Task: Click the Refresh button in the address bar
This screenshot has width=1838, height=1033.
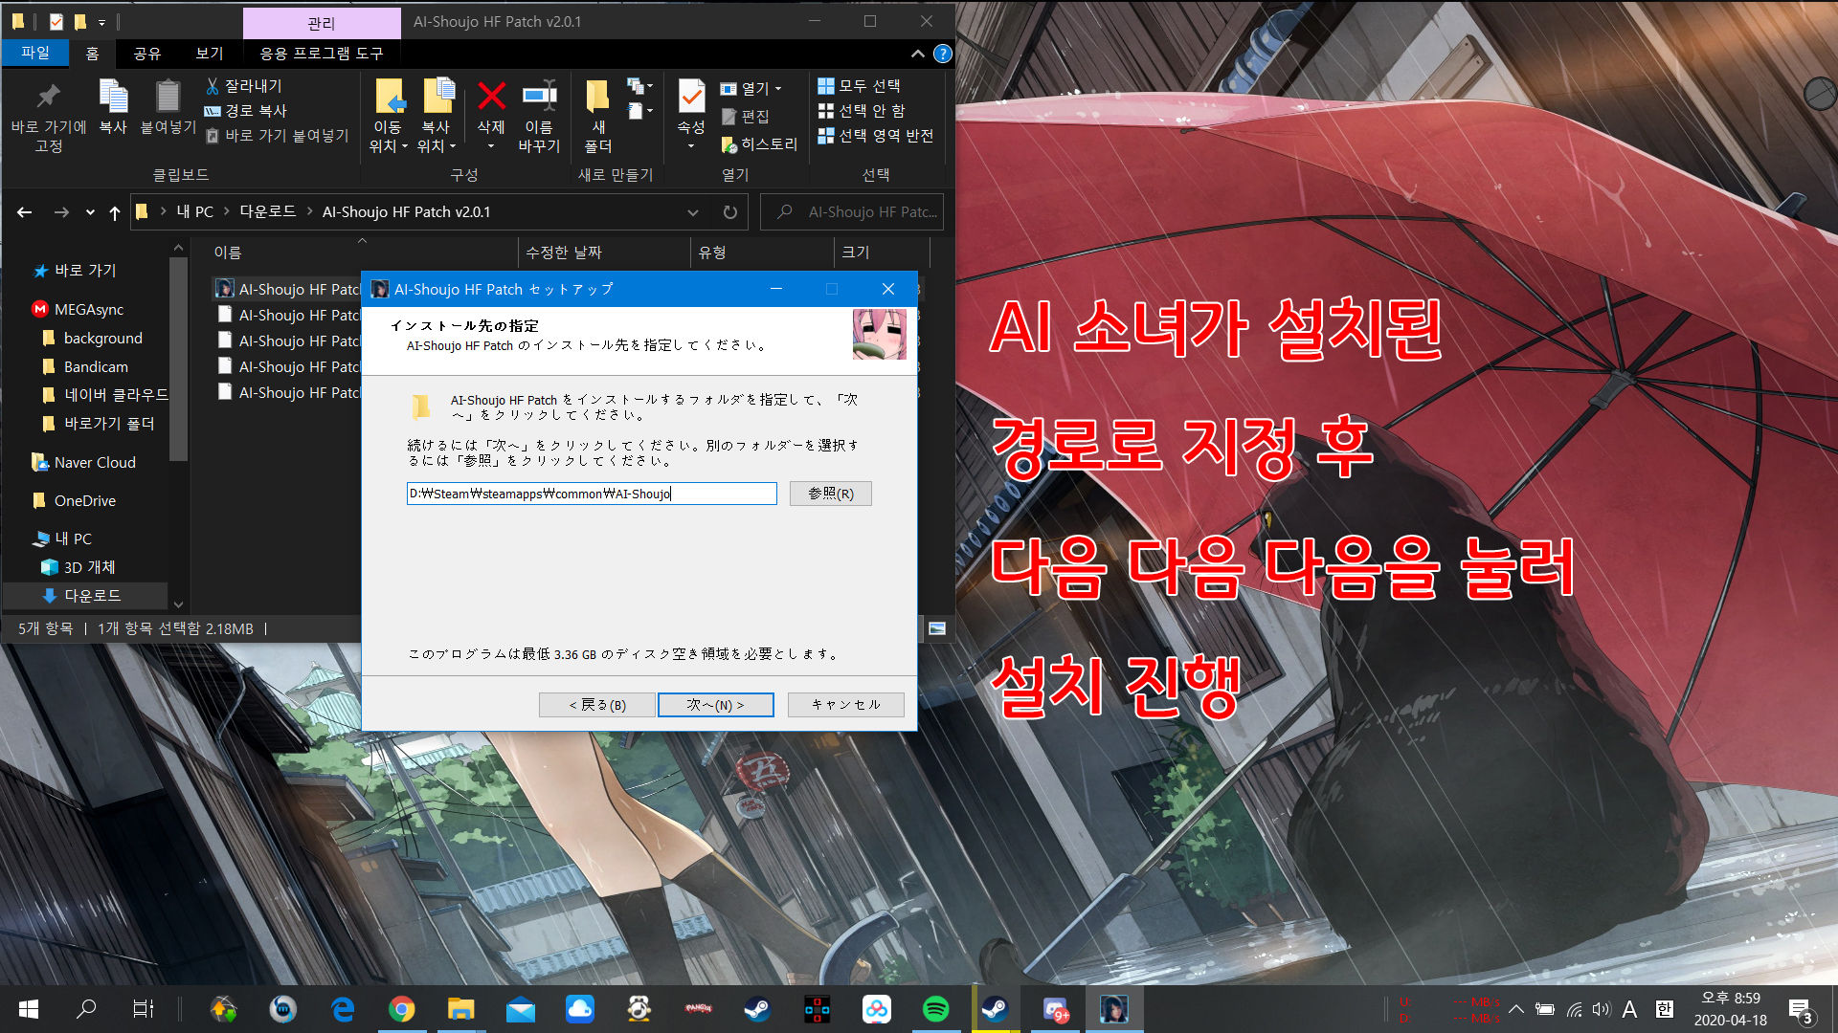Action: tap(730, 212)
